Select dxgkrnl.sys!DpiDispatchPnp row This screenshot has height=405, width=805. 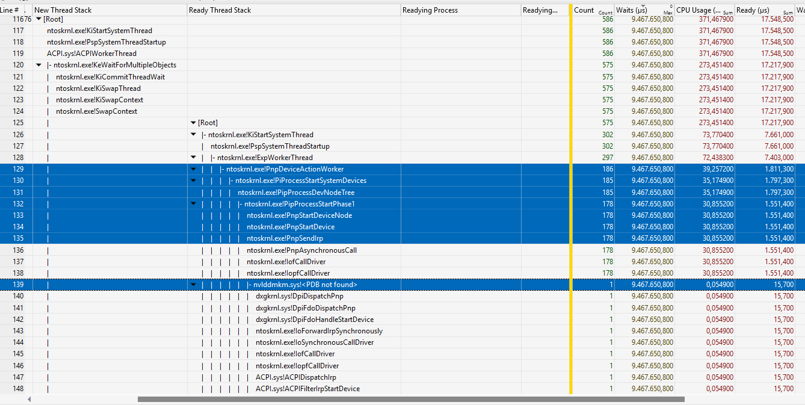click(x=300, y=296)
